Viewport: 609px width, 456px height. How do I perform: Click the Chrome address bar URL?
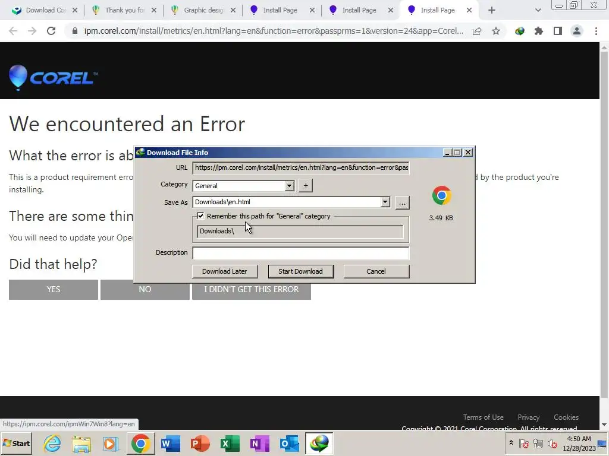click(274, 31)
